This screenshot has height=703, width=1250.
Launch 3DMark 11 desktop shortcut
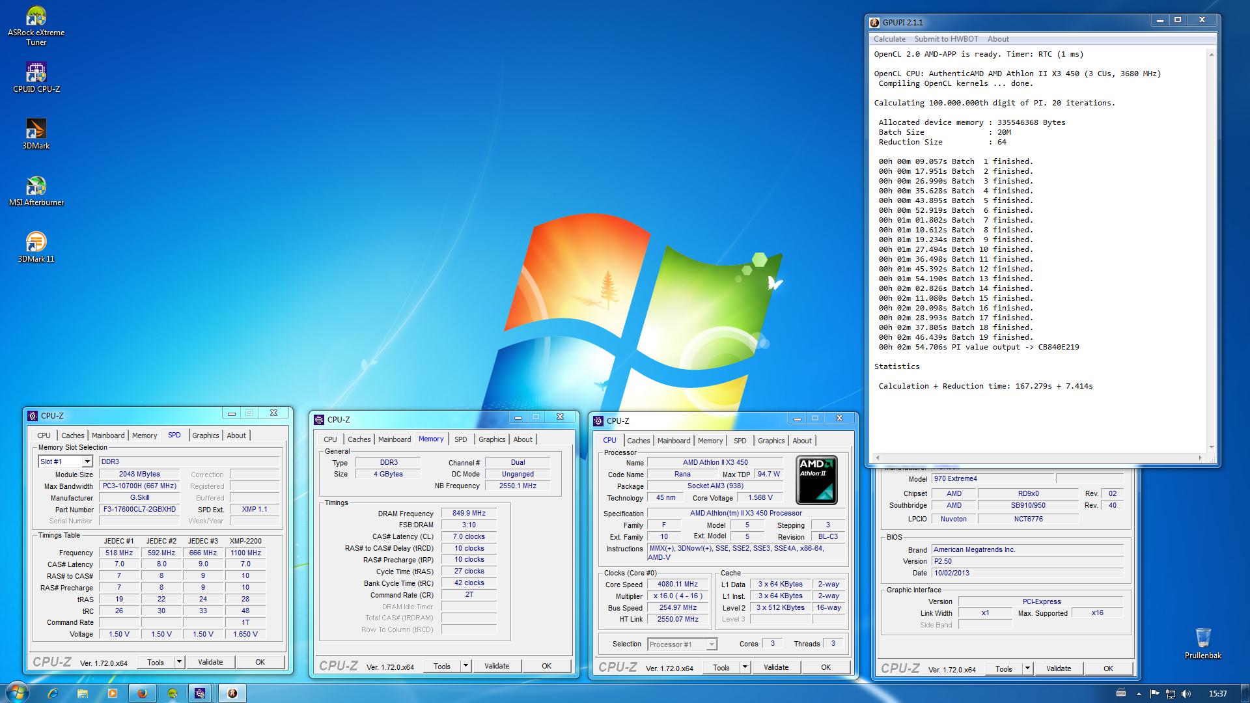[36, 247]
